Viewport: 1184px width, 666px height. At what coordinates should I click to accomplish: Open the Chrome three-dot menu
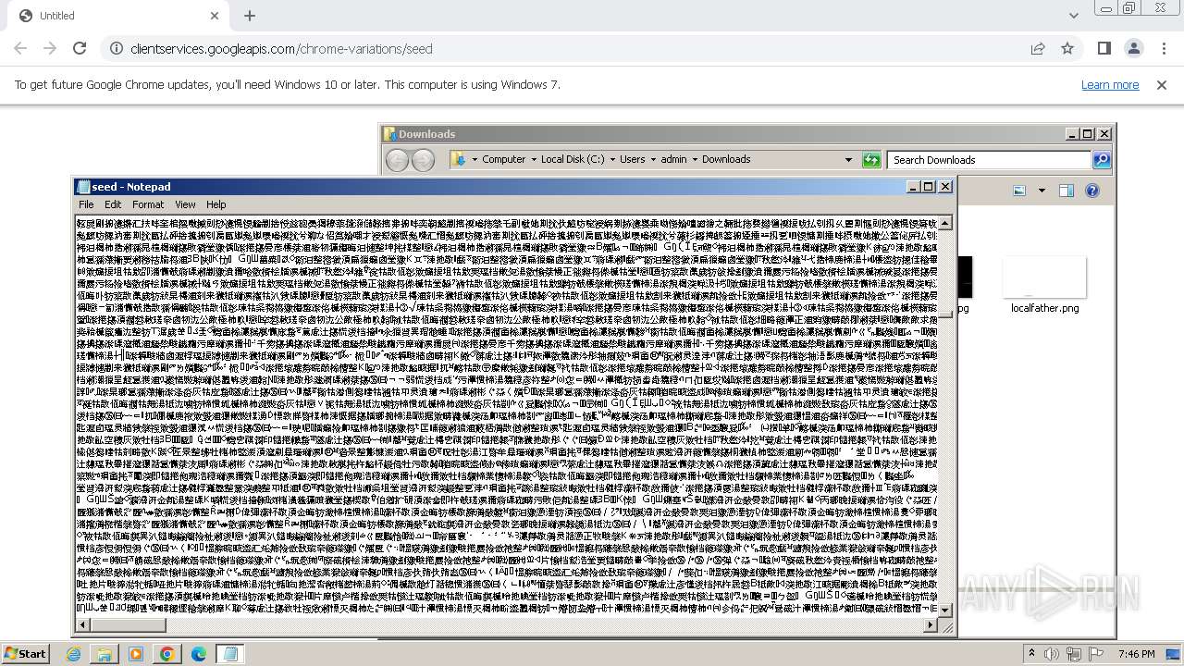pyautogui.click(x=1163, y=48)
